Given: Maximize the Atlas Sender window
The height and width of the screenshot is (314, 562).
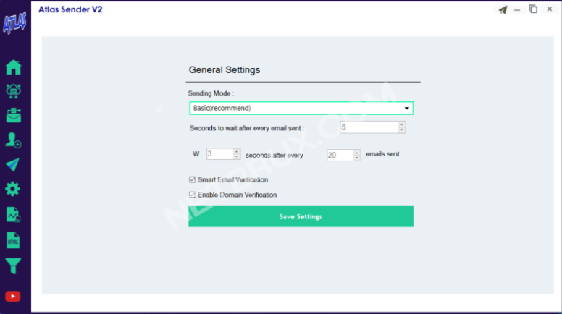Looking at the screenshot, I should [x=533, y=9].
